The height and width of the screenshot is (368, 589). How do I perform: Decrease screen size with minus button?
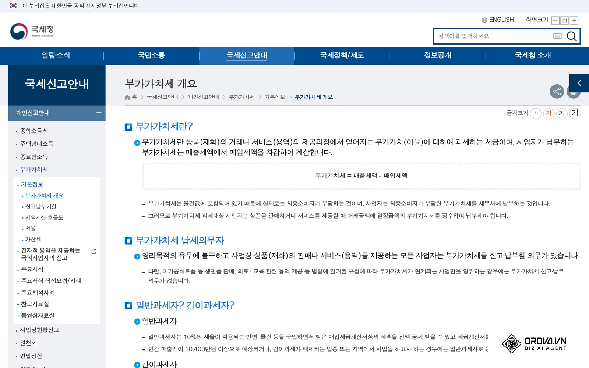pyautogui.click(x=556, y=21)
